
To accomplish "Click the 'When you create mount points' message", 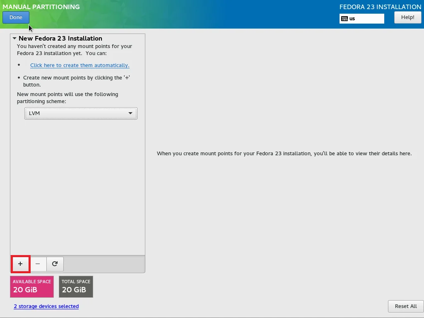I will click(x=284, y=153).
